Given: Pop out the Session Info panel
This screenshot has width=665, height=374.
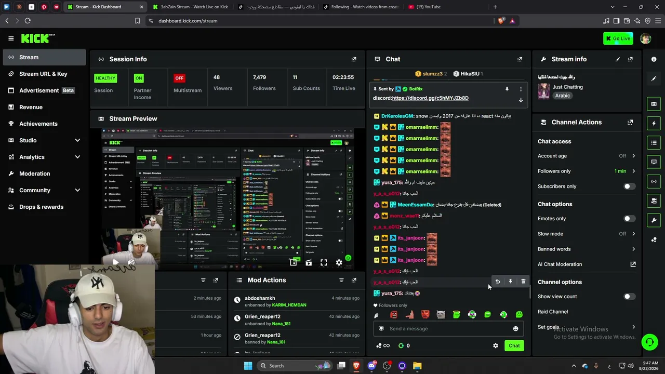Looking at the screenshot, I should pyautogui.click(x=354, y=59).
